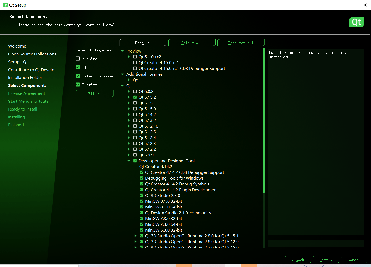Select Start Menu shortcuts step
Viewport: 371px width, 267px height.
(x=28, y=101)
